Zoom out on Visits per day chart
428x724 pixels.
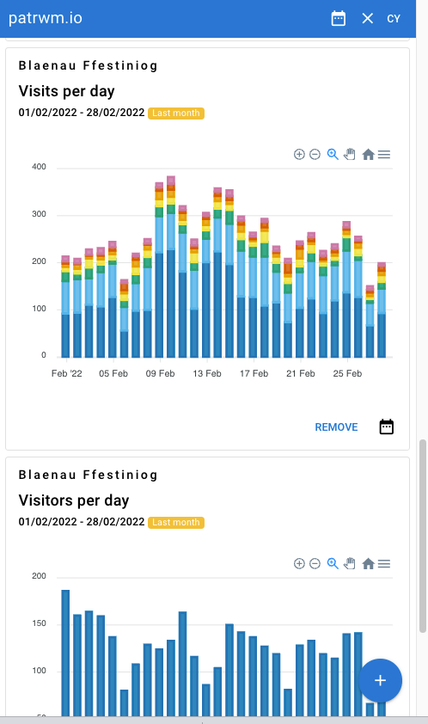(315, 154)
